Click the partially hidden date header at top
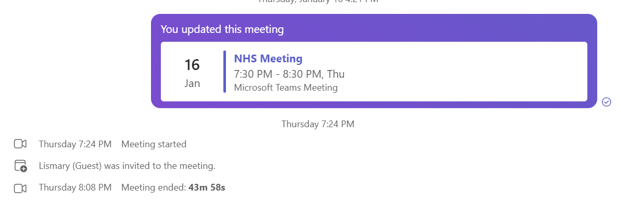621x224 pixels. 317,2
